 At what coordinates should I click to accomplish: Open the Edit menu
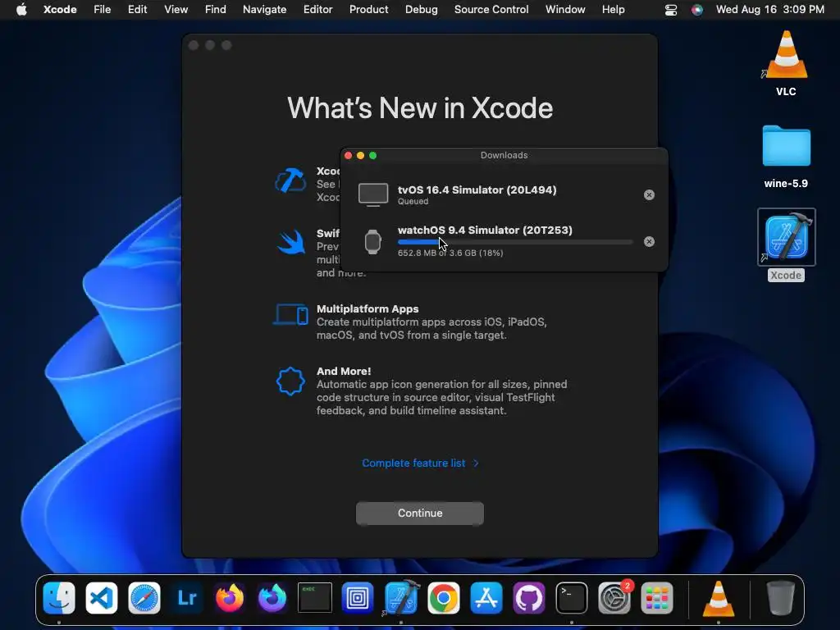tap(137, 10)
